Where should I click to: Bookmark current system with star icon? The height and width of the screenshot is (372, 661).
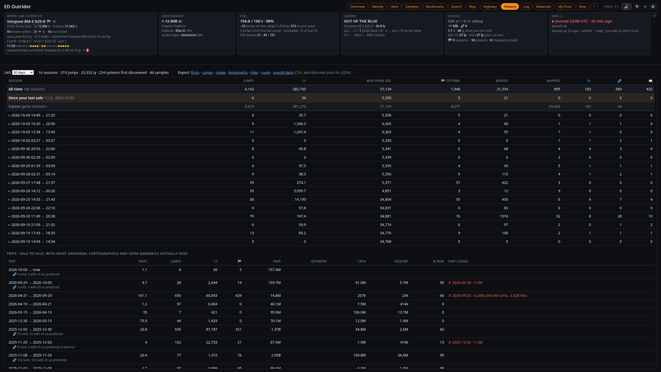point(54,21)
